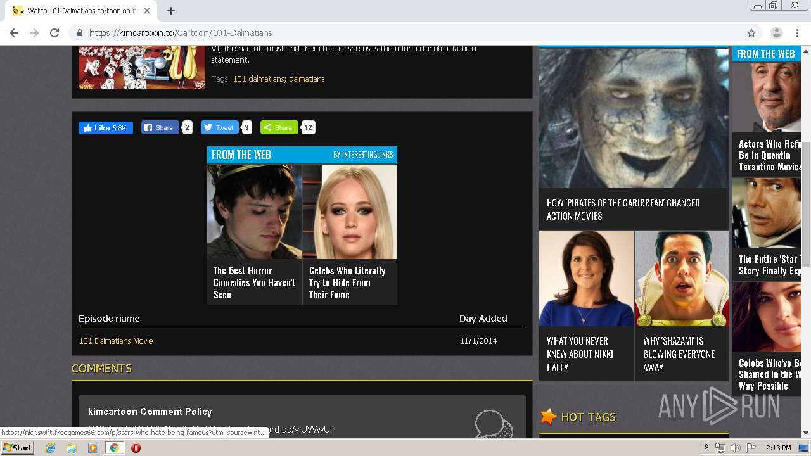Click the green ShareThis Share button
Image resolution: width=811 pixels, height=456 pixels.
point(279,127)
